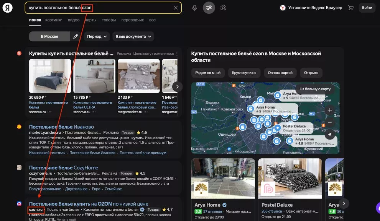The image size is (380, 221).
Task: Open the Постельное Белье купить на OZON result
Action: click(x=89, y=204)
